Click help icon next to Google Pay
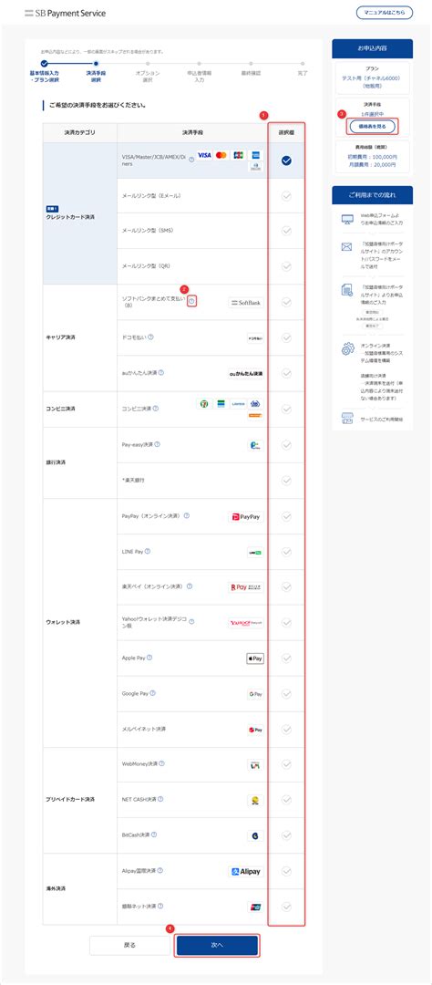 click(152, 693)
